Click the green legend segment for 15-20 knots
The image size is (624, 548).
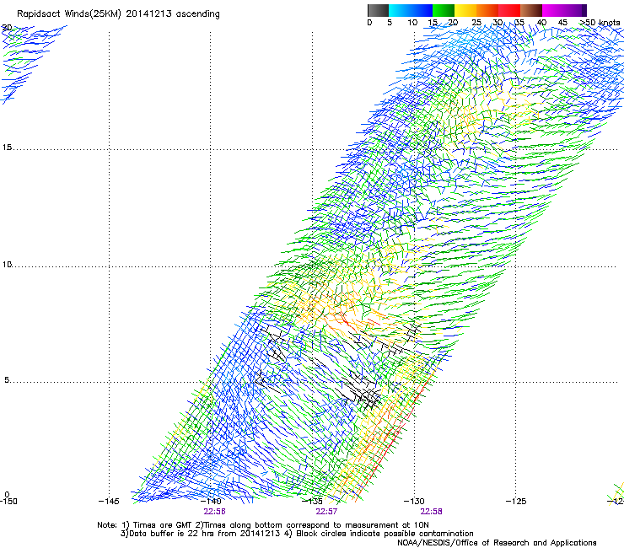(444, 10)
